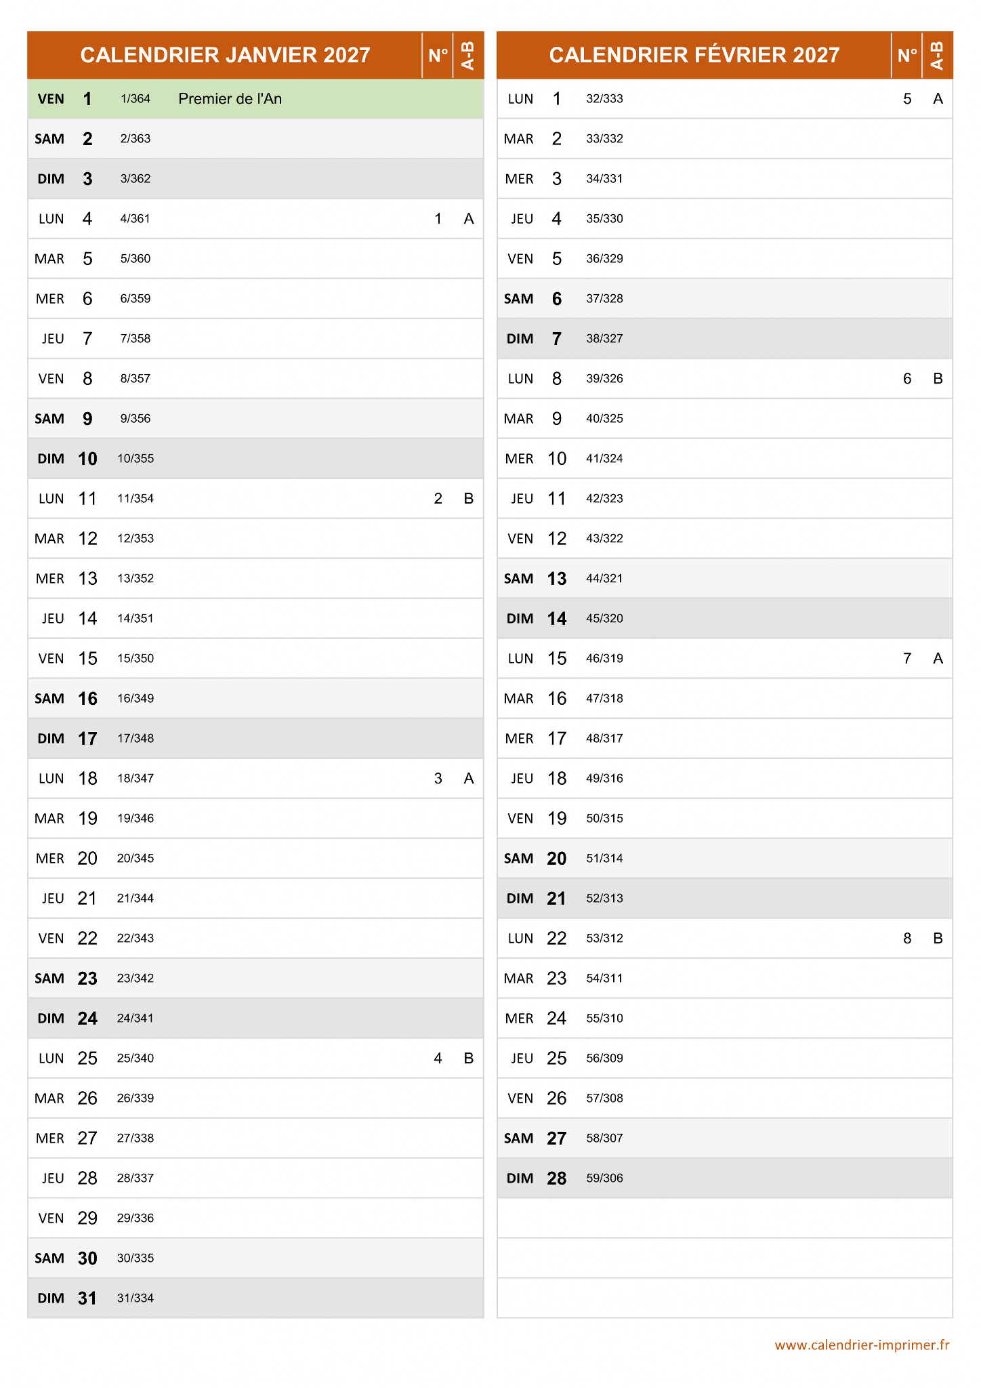Click week number 2 in January

tap(438, 499)
